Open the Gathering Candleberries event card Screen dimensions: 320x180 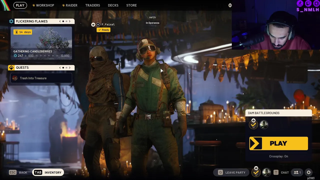41,43
